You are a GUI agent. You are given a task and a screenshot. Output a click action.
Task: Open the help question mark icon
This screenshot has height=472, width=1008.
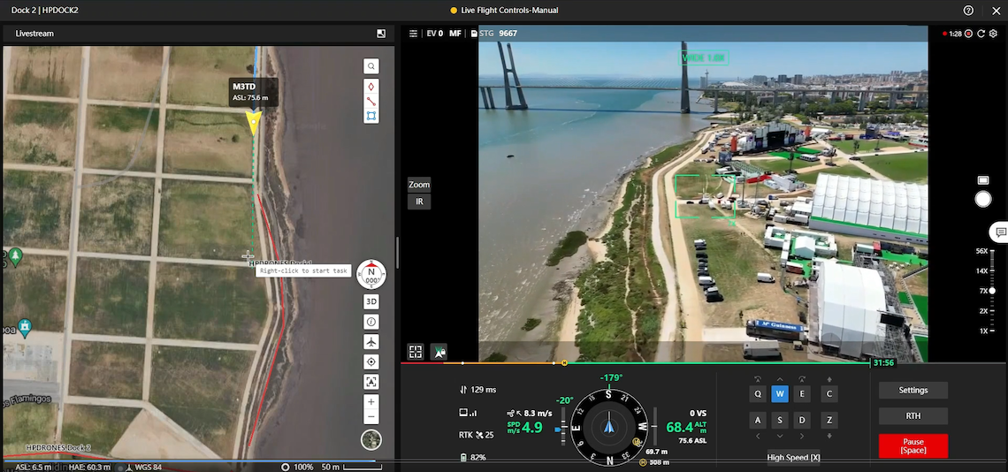pos(969,11)
